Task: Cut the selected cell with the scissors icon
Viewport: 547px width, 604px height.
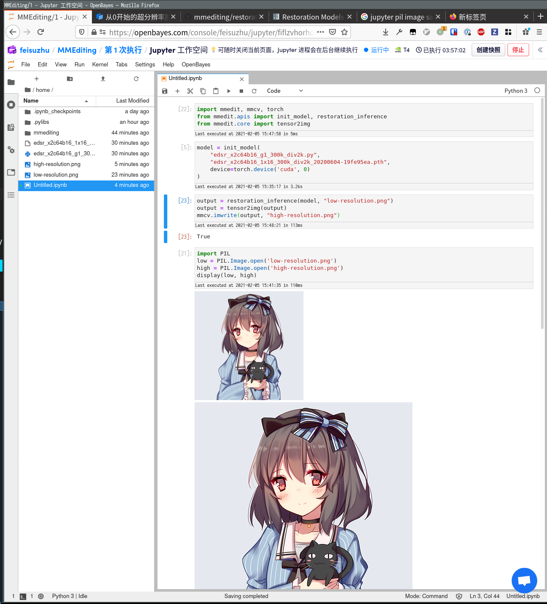Action: click(x=190, y=91)
